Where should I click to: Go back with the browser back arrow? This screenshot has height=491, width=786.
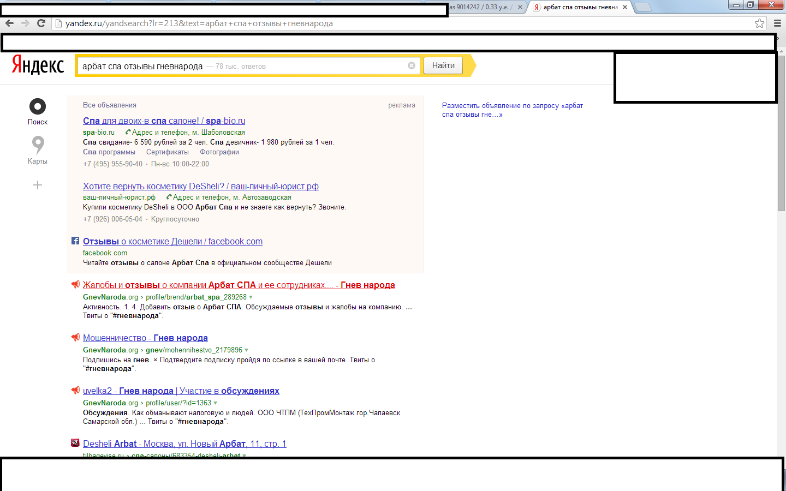coord(9,23)
